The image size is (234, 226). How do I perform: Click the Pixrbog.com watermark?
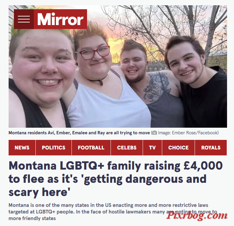coord(197,215)
